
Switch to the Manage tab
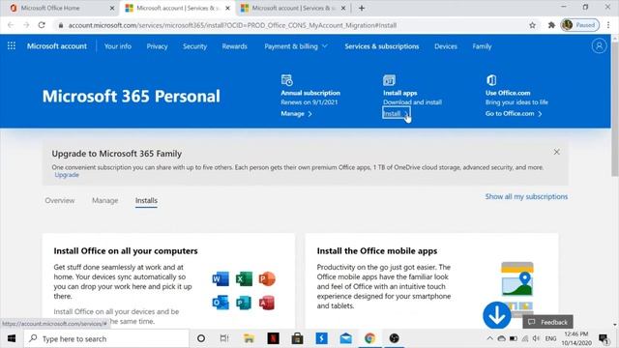(x=105, y=200)
